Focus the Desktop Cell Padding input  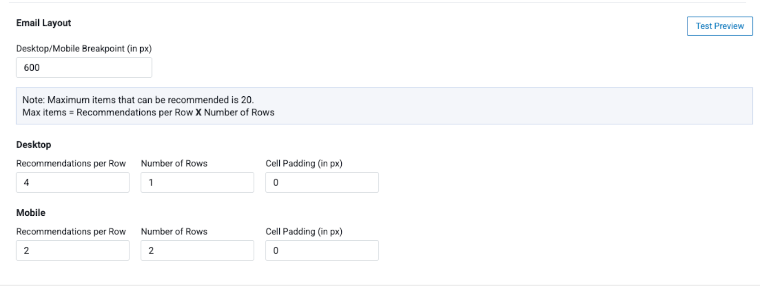coord(322,182)
